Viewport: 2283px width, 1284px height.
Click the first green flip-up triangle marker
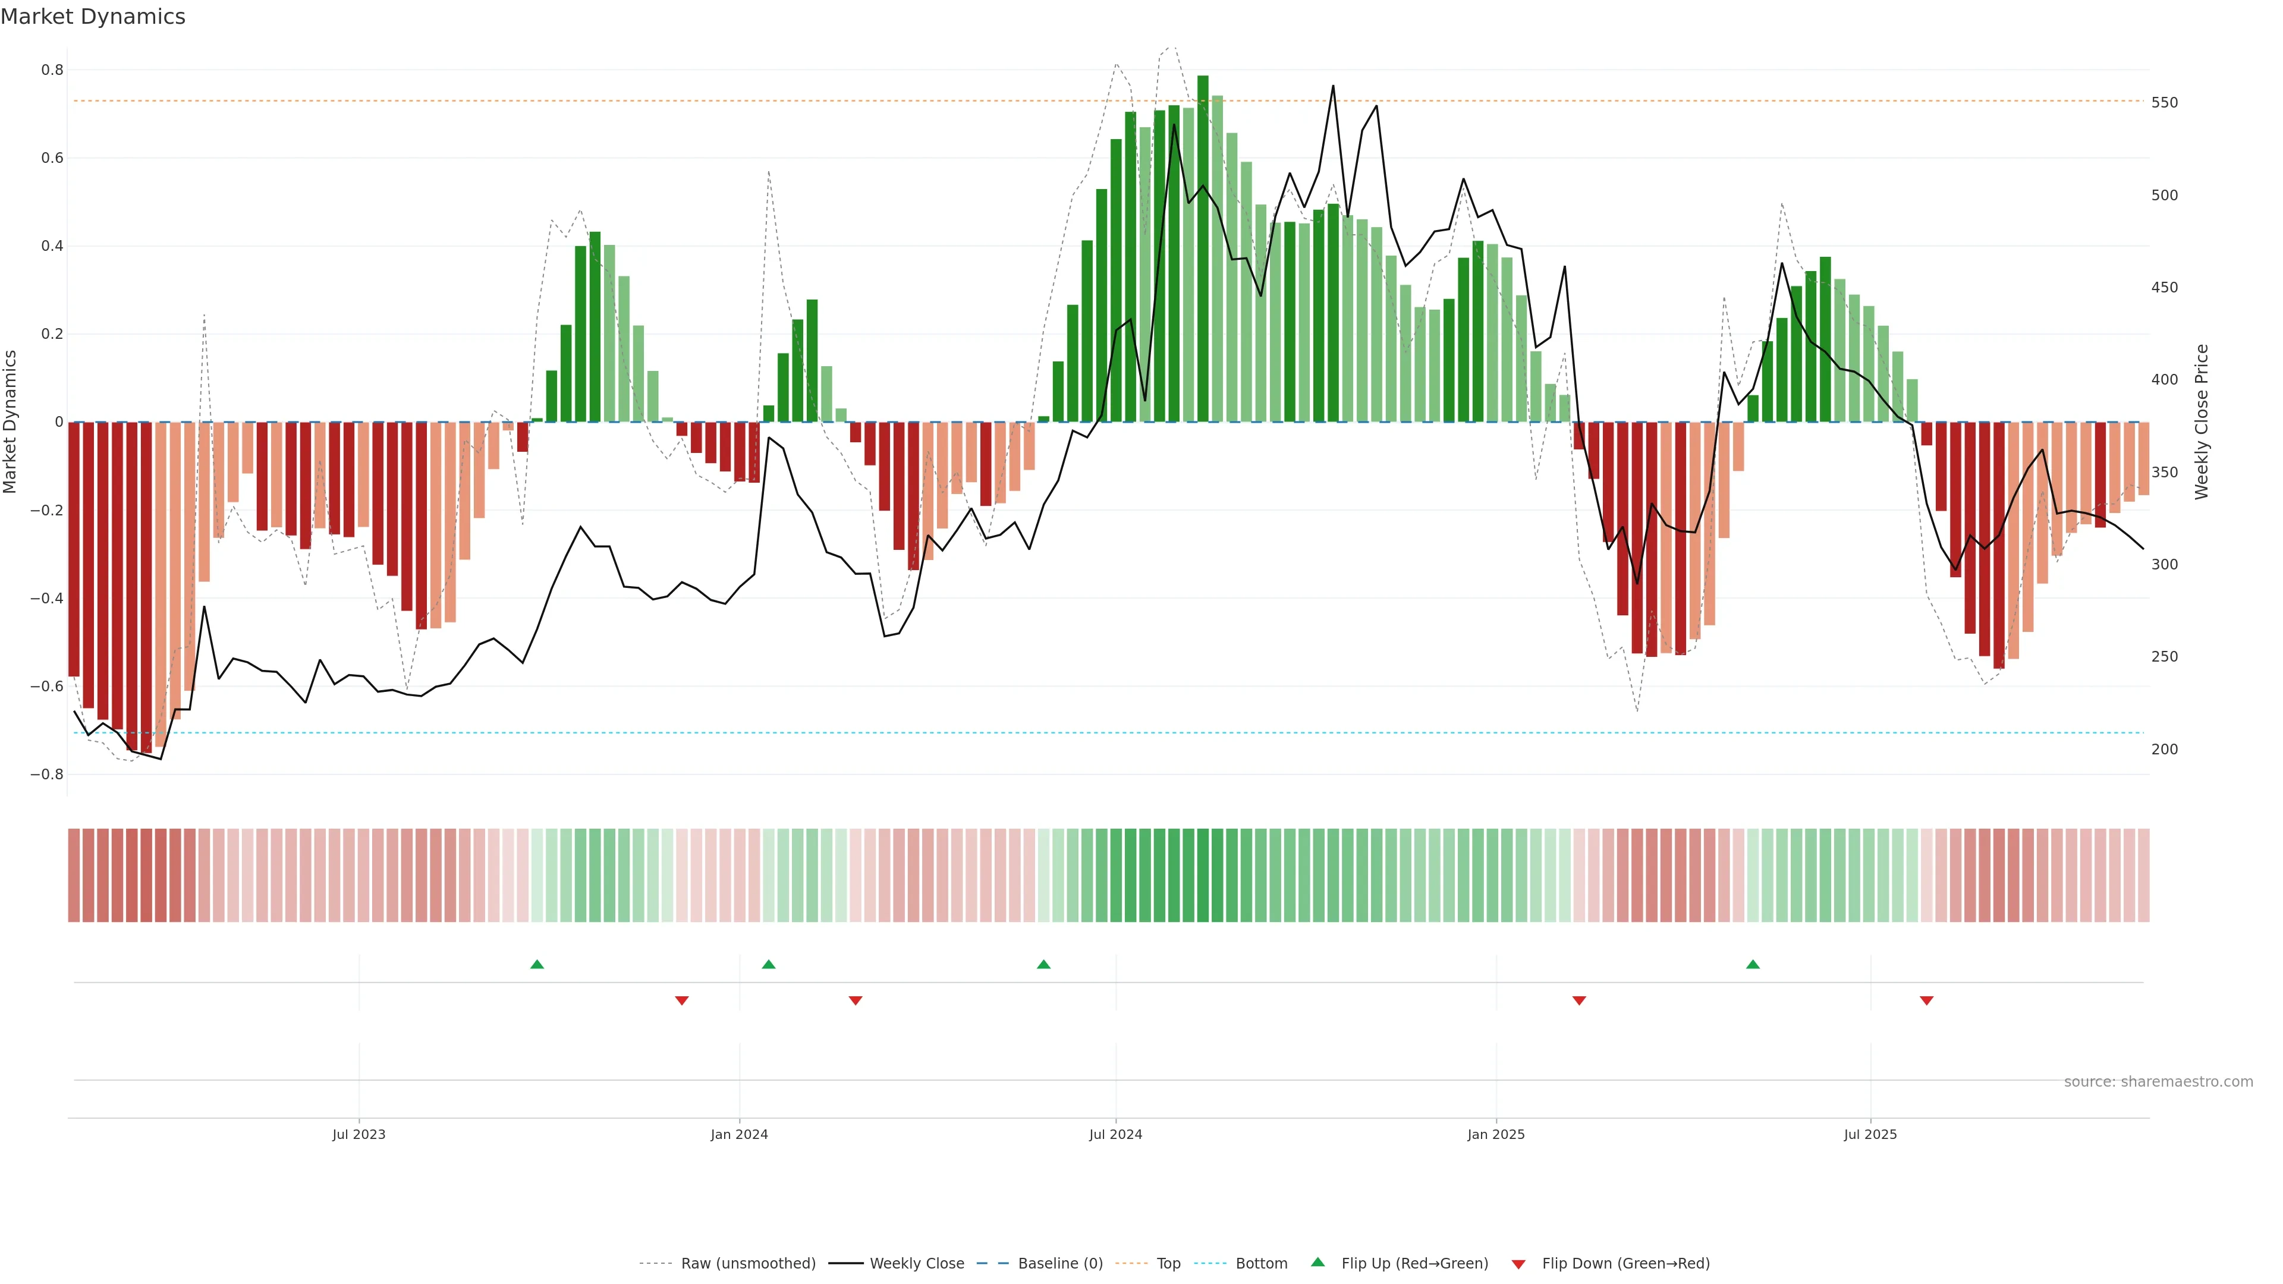[x=537, y=964]
